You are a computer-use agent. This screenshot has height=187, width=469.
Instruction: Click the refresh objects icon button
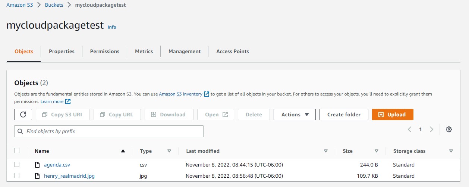(x=23, y=115)
